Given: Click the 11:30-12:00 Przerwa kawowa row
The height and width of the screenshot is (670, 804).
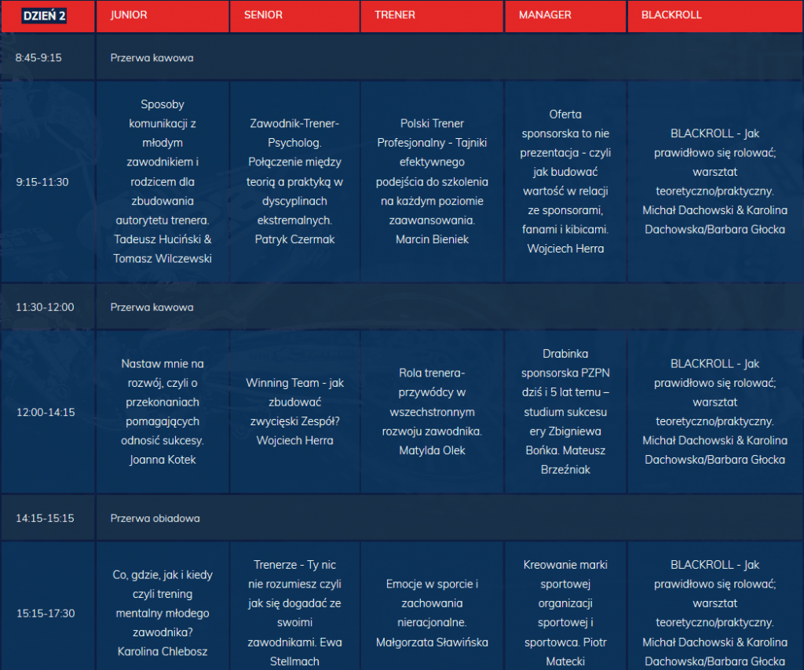Looking at the screenshot, I should point(152,307).
